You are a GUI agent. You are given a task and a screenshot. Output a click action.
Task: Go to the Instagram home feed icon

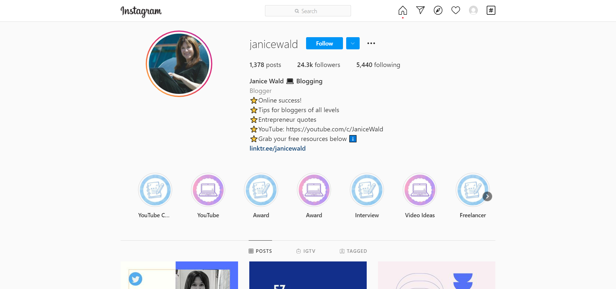(403, 11)
